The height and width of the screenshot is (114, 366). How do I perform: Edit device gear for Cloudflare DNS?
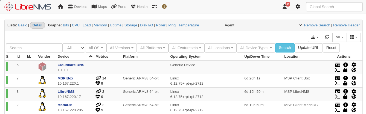pos(354,65)
